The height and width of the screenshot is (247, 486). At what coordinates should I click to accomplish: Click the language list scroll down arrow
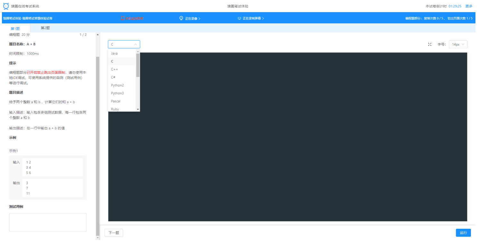pos(138,109)
